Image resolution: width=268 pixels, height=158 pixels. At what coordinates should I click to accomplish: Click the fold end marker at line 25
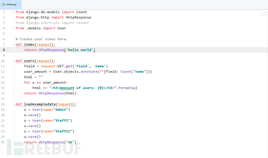click(x=14, y=142)
